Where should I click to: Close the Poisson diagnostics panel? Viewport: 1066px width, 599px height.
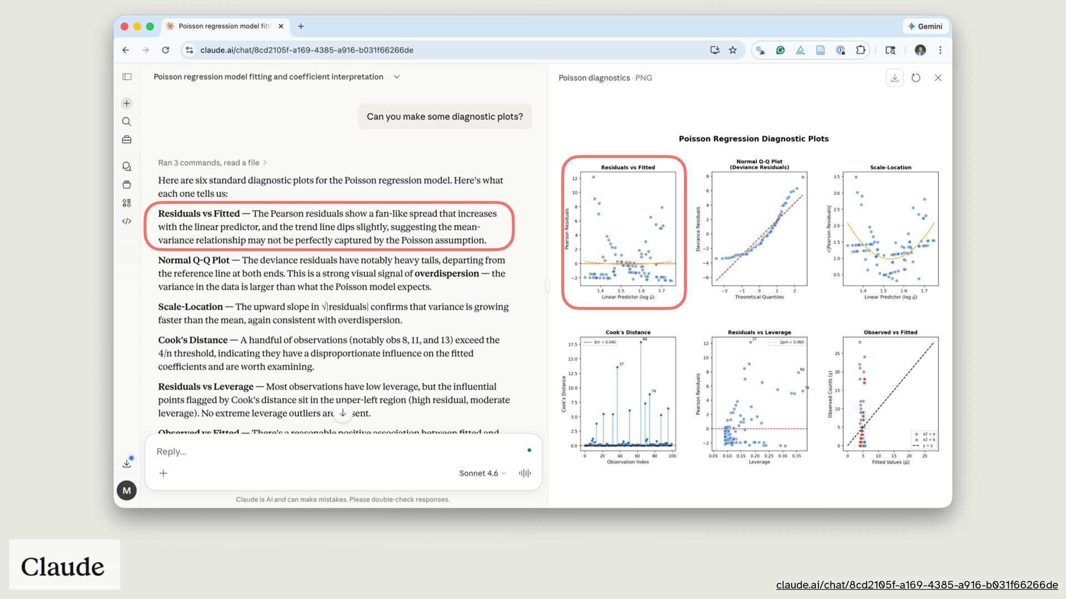[938, 78]
